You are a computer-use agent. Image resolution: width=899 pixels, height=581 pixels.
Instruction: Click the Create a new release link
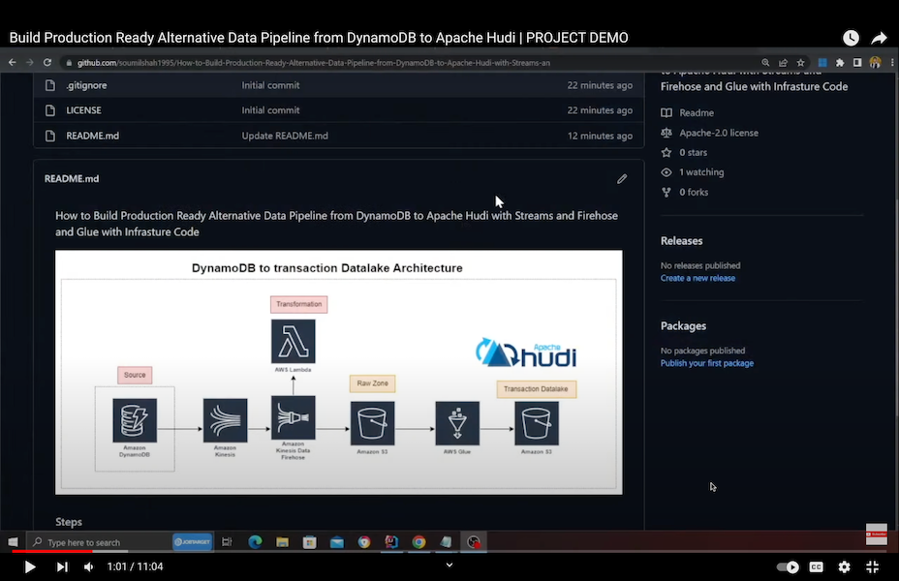coord(697,278)
